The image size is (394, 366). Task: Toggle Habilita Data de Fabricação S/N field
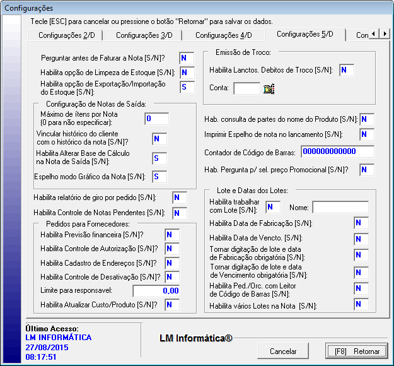[361, 223]
